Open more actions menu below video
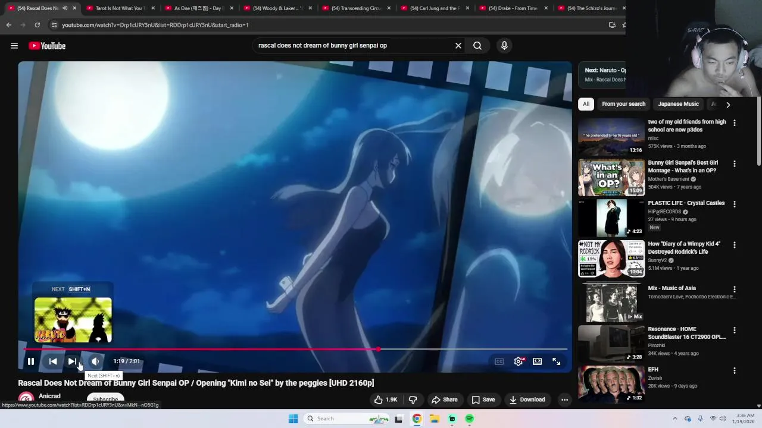Image resolution: width=762 pixels, height=428 pixels. click(564, 399)
